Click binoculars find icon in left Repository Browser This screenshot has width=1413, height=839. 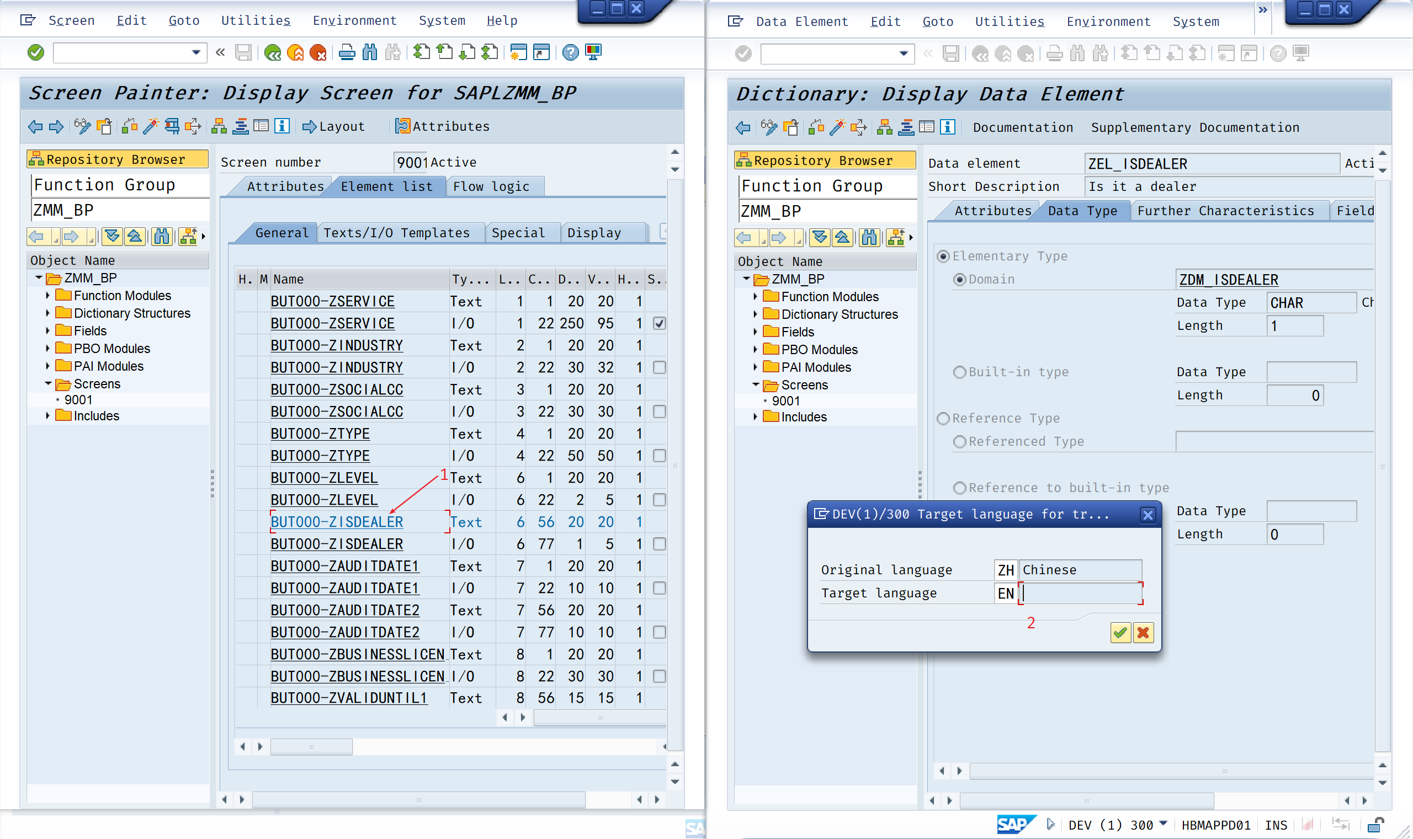(162, 236)
